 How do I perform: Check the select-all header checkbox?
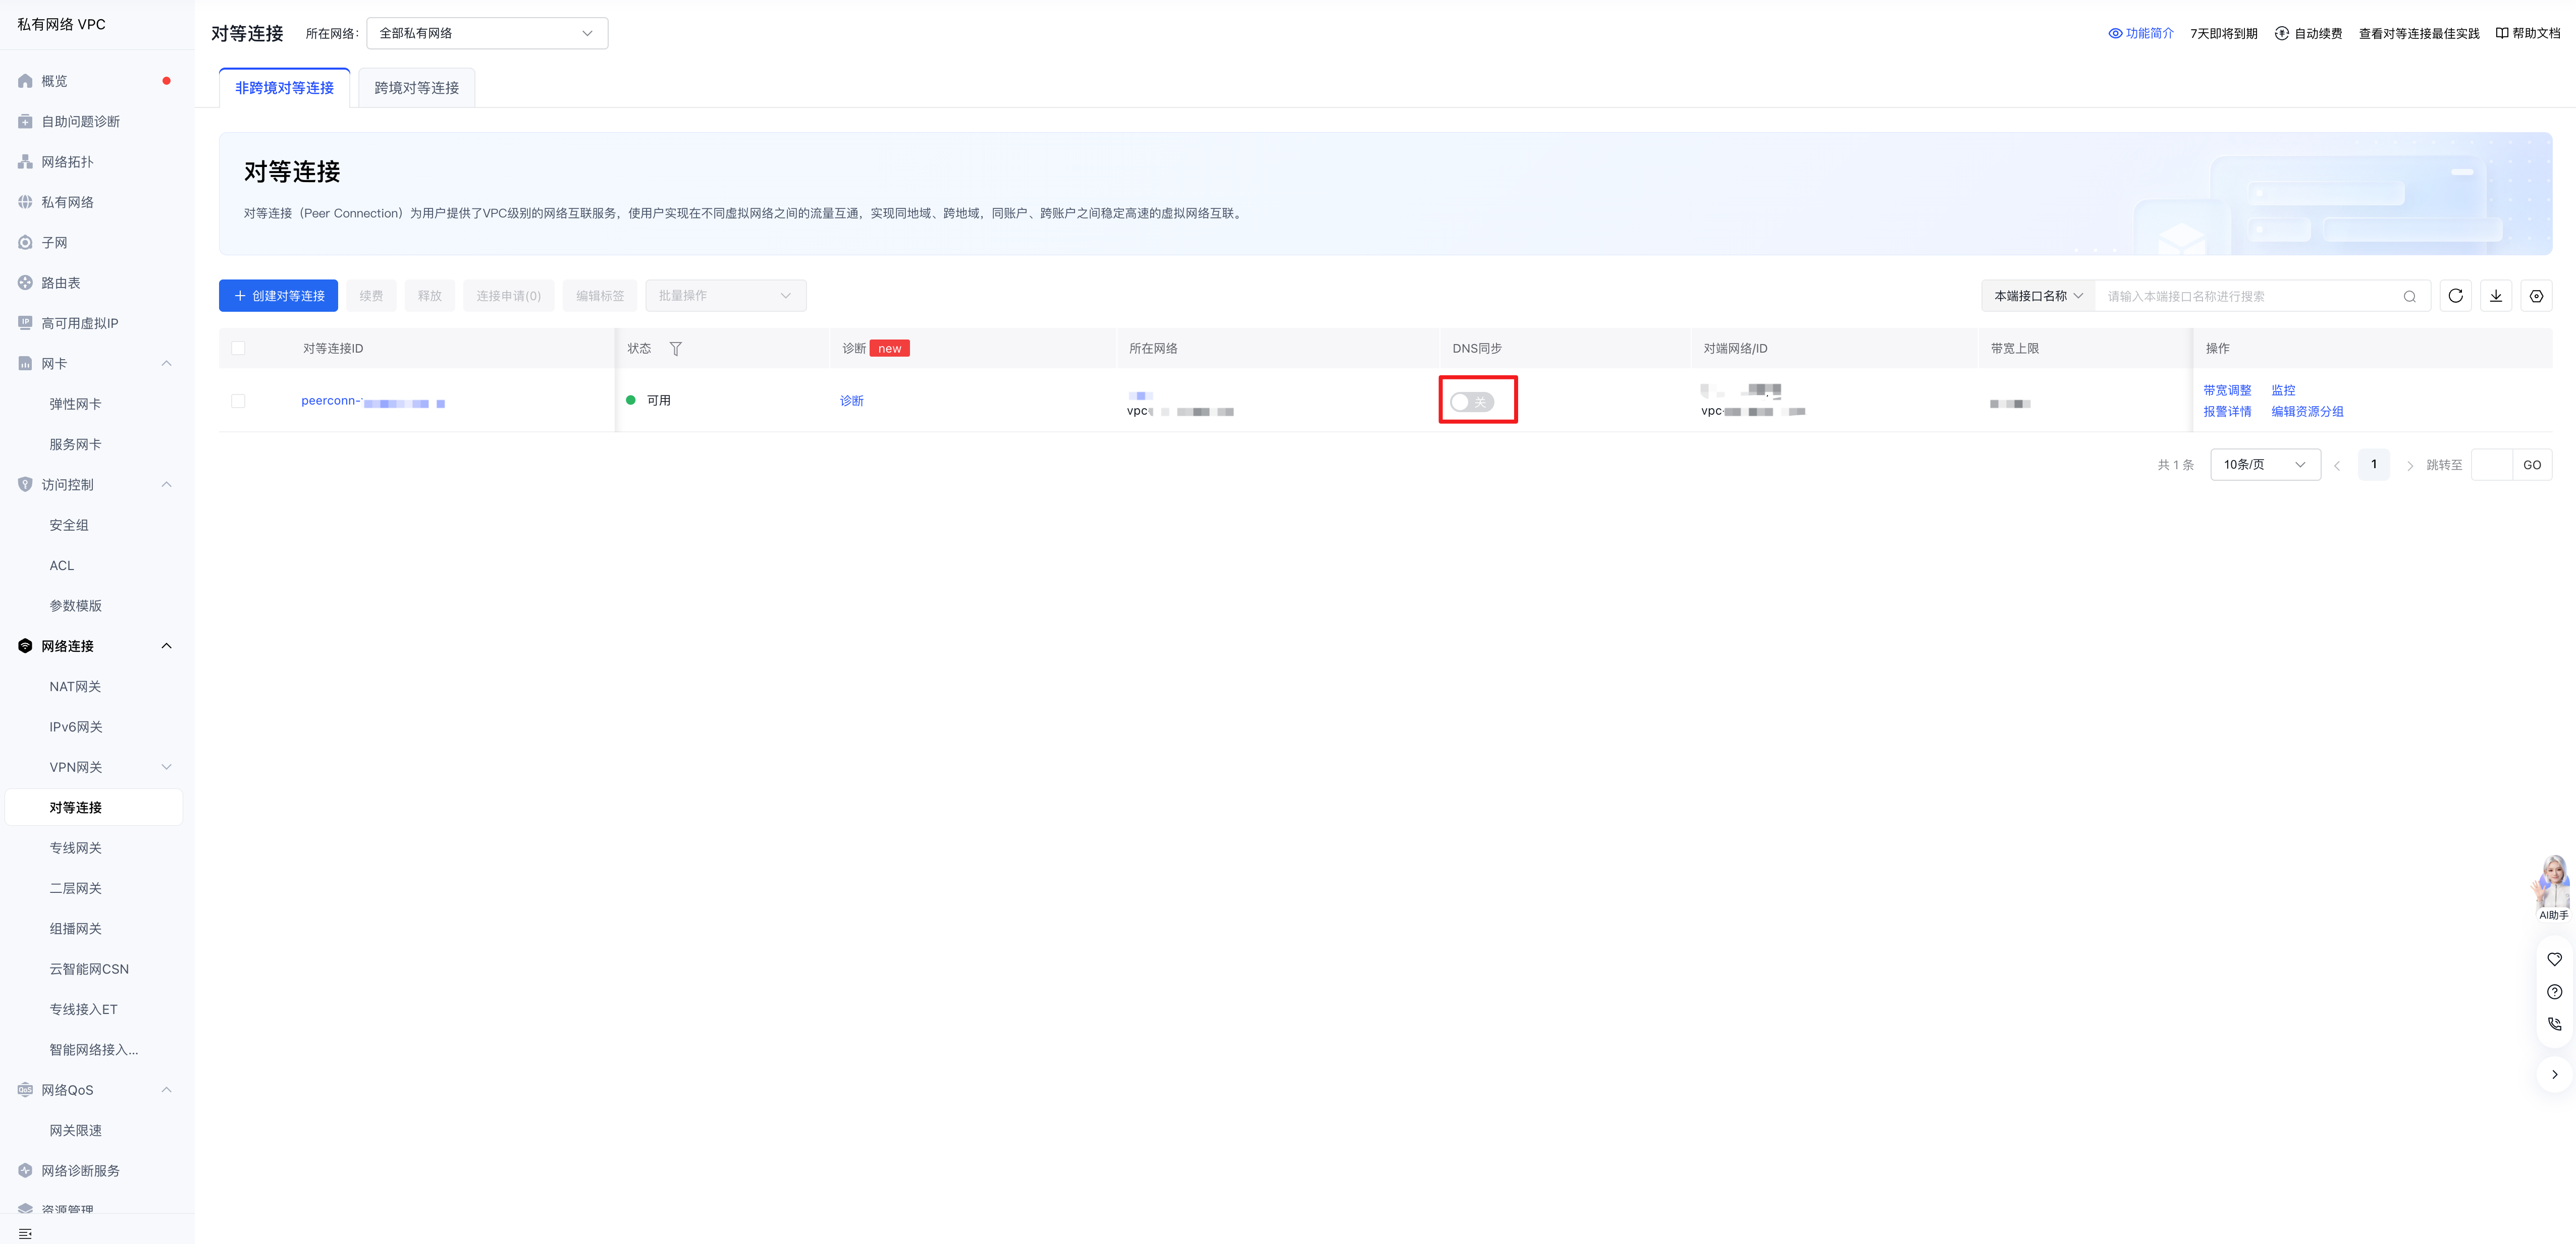point(238,349)
